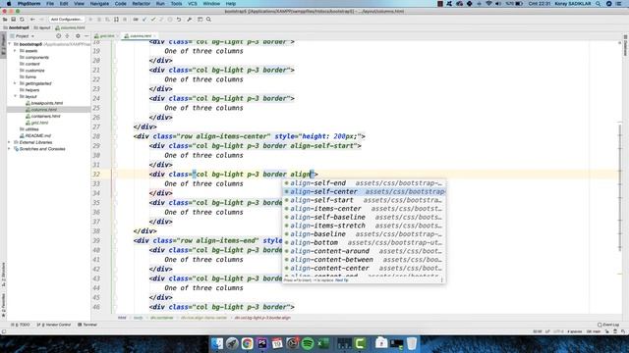The height and width of the screenshot is (353, 629).
Task: Open the Navigate menu
Action: click(x=99, y=4)
